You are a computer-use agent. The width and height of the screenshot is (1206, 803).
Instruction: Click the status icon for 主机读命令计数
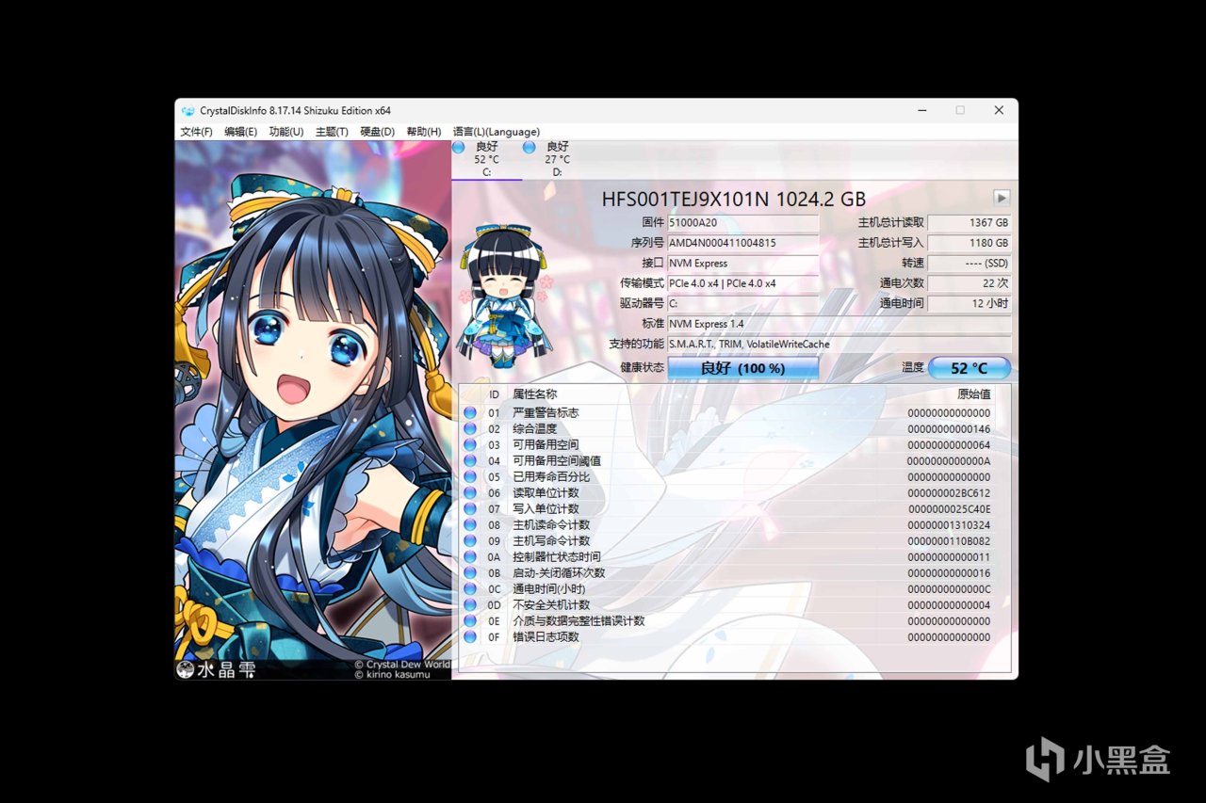470,524
